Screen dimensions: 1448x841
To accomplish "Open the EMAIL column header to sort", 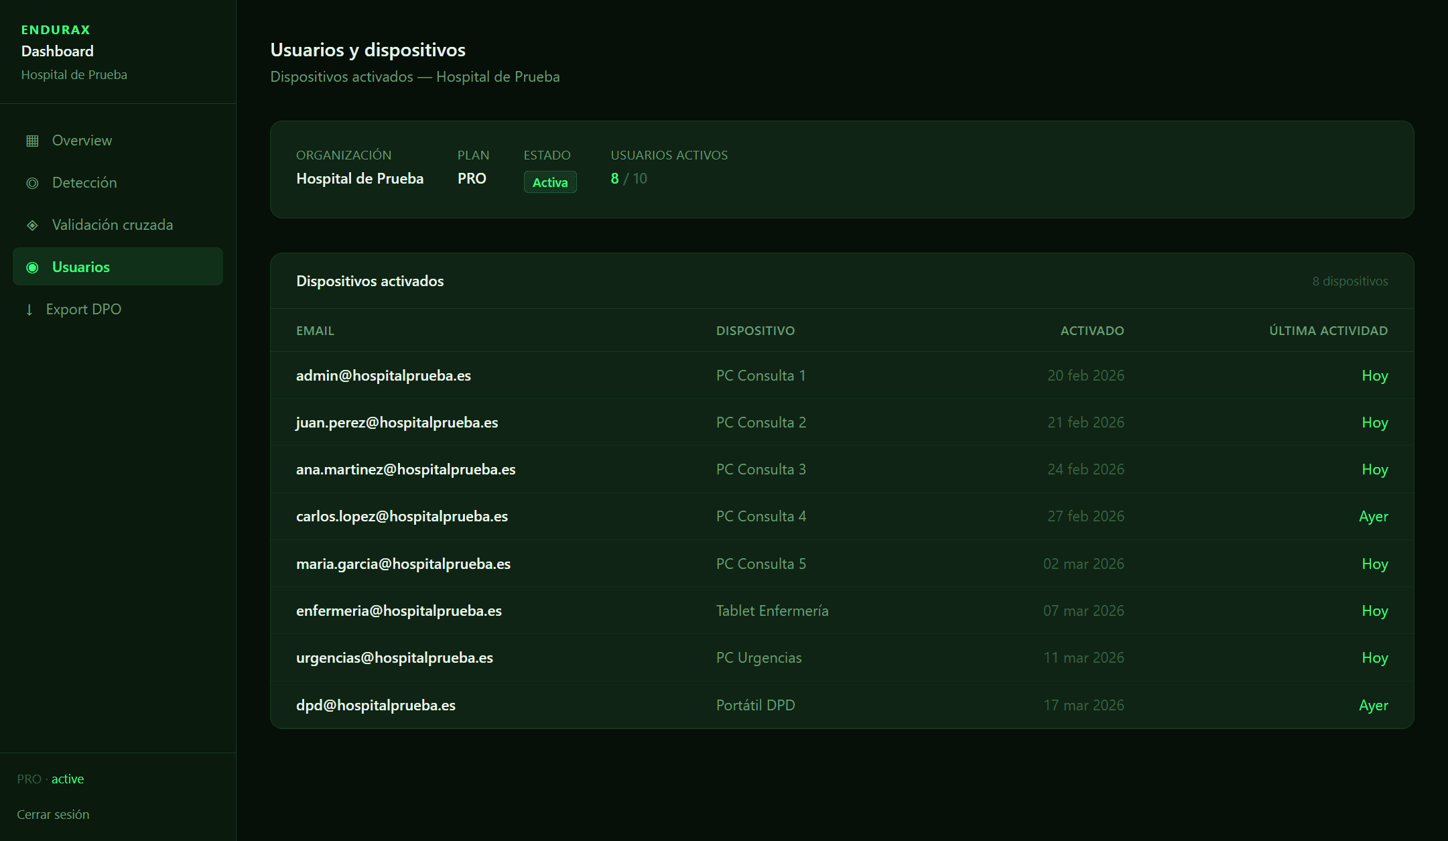I will click(x=315, y=330).
